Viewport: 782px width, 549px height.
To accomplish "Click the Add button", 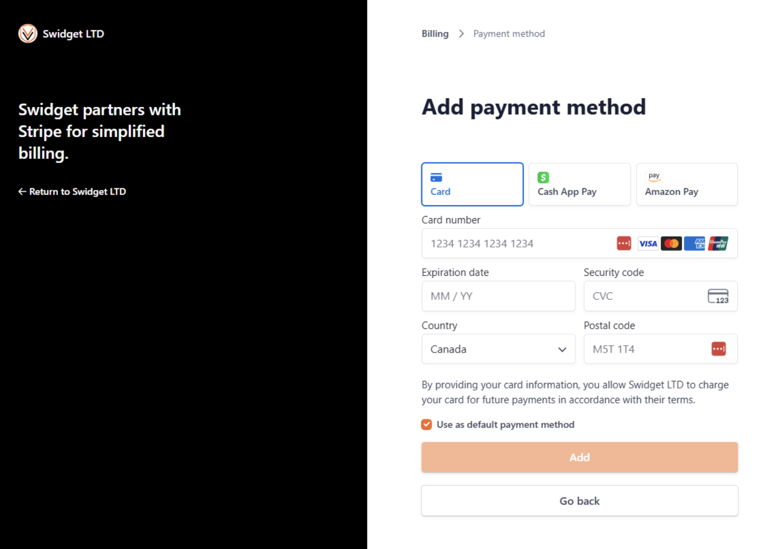I will (x=580, y=457).
